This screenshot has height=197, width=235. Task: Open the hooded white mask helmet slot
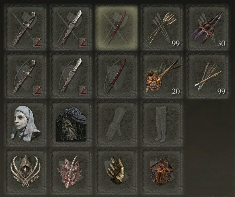click(x=25, y=124)
